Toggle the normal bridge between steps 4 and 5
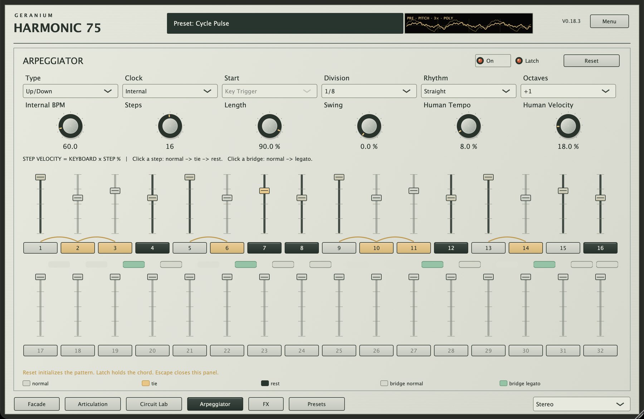The image size is (644, 419). (x=171, y=264)
